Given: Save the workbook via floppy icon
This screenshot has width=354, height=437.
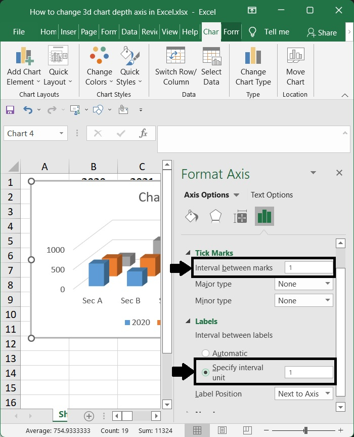Looking at the screenshot, I should click(10, 110).
